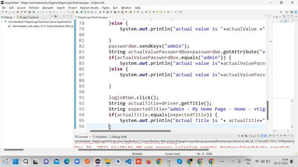Toggle Scroll Lock in Console toolbar
298x167 pixels.
[x=255, y=136]
